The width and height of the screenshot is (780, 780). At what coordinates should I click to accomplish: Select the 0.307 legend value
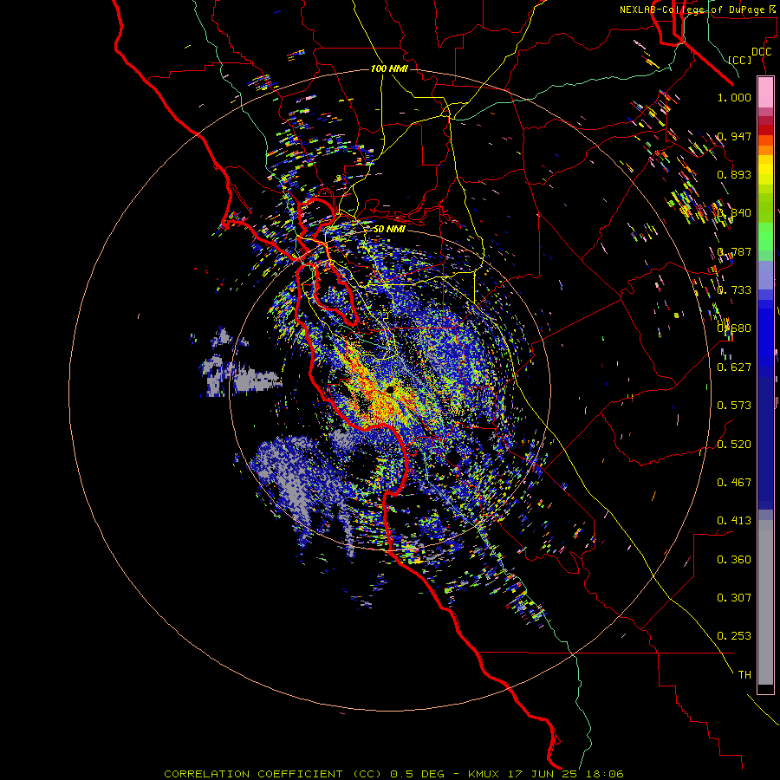(x=734, y=598)
